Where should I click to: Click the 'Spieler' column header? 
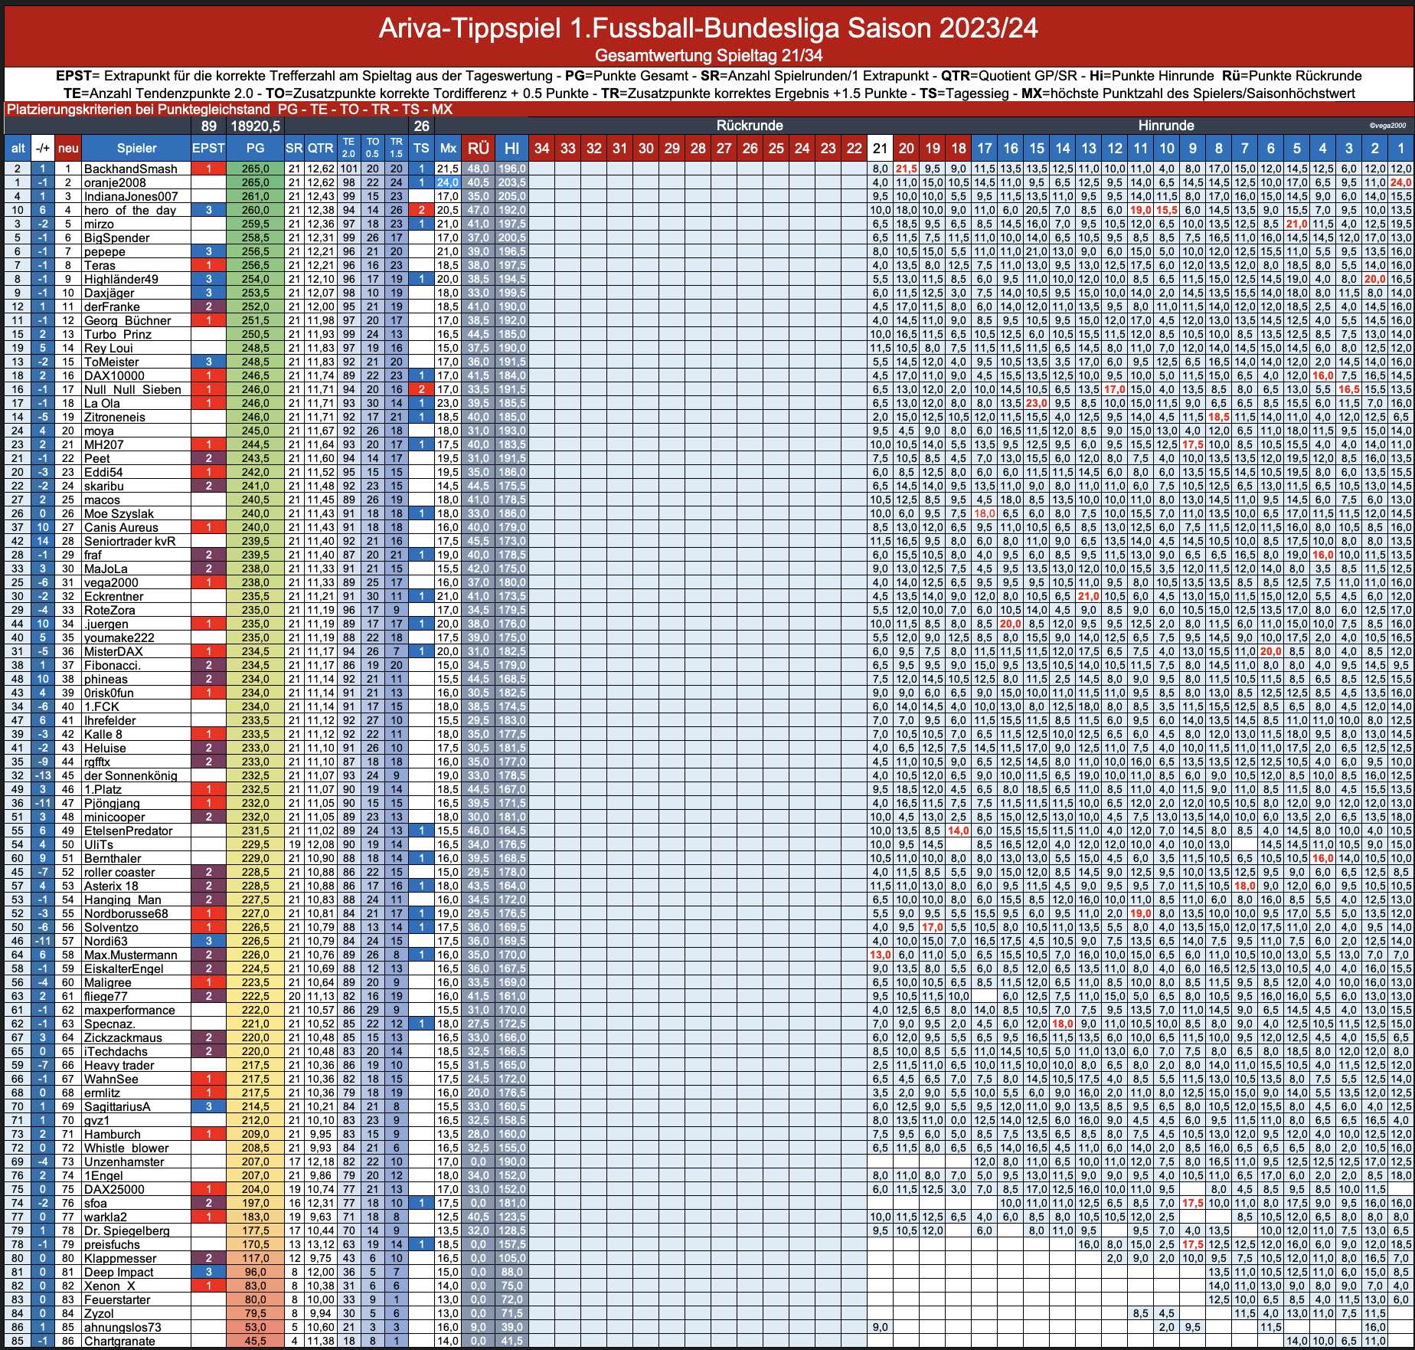[x=136, y=149]
